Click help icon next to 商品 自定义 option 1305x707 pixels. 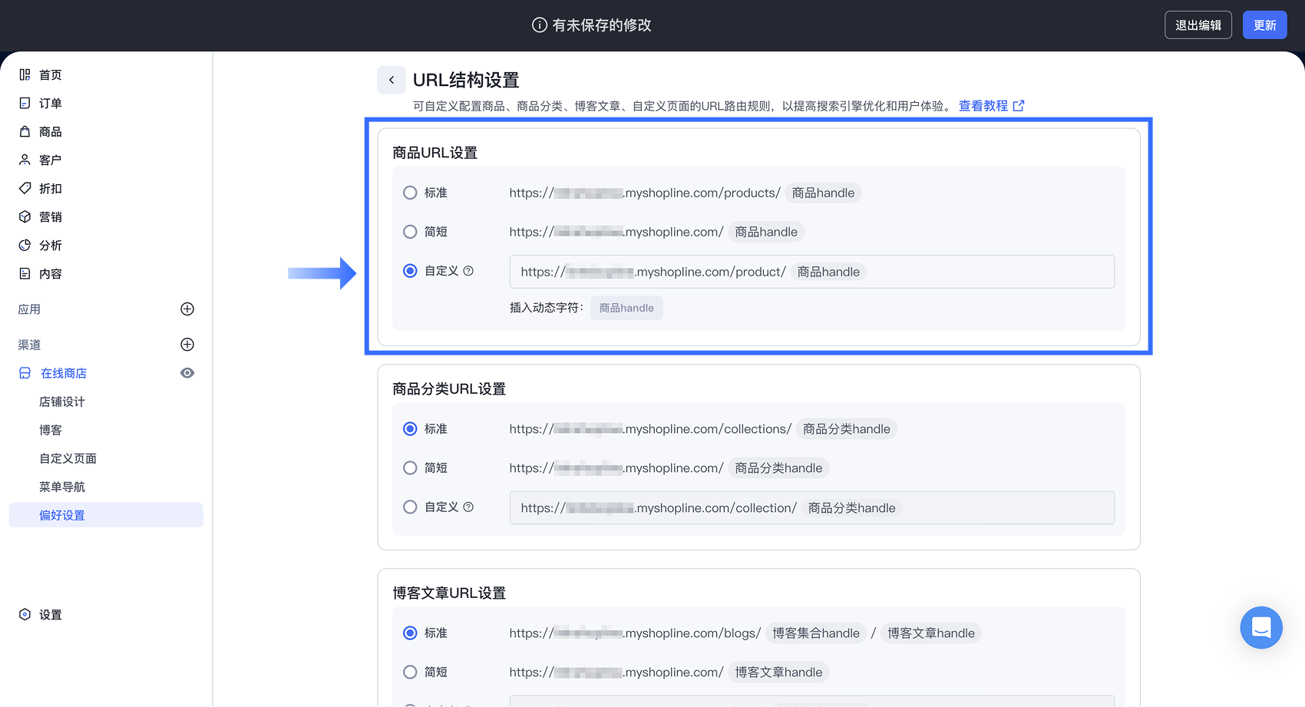click(x=468, y=271)
